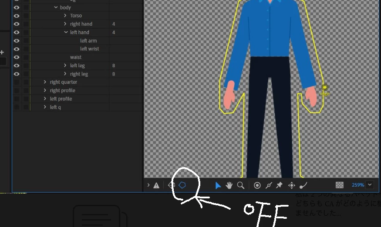The width and height of the screenshot is (381, 227).
Task: Show the left profile layer via visibility box
Action: pos(17,99)
